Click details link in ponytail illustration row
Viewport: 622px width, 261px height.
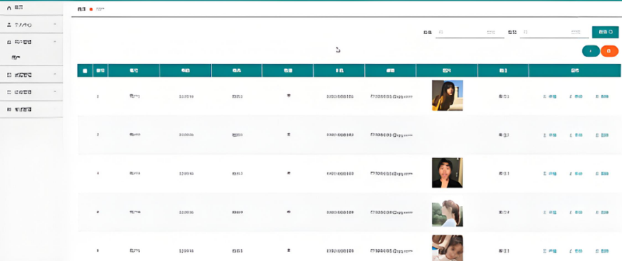coord(550,212)
